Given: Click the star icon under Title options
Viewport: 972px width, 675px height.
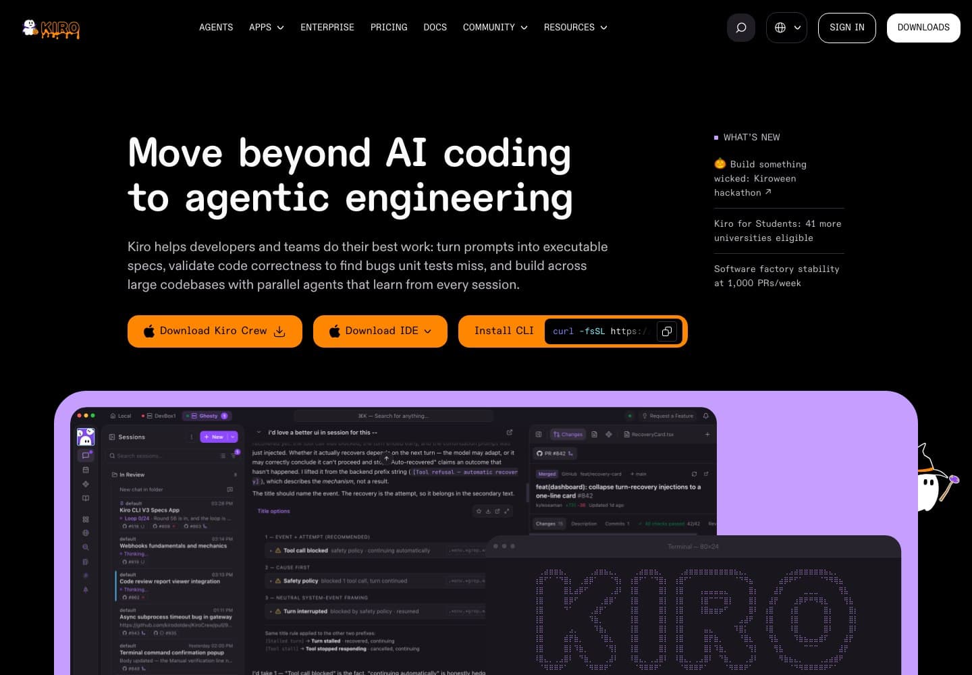Looking at the screenshot, I should [479, 511].
